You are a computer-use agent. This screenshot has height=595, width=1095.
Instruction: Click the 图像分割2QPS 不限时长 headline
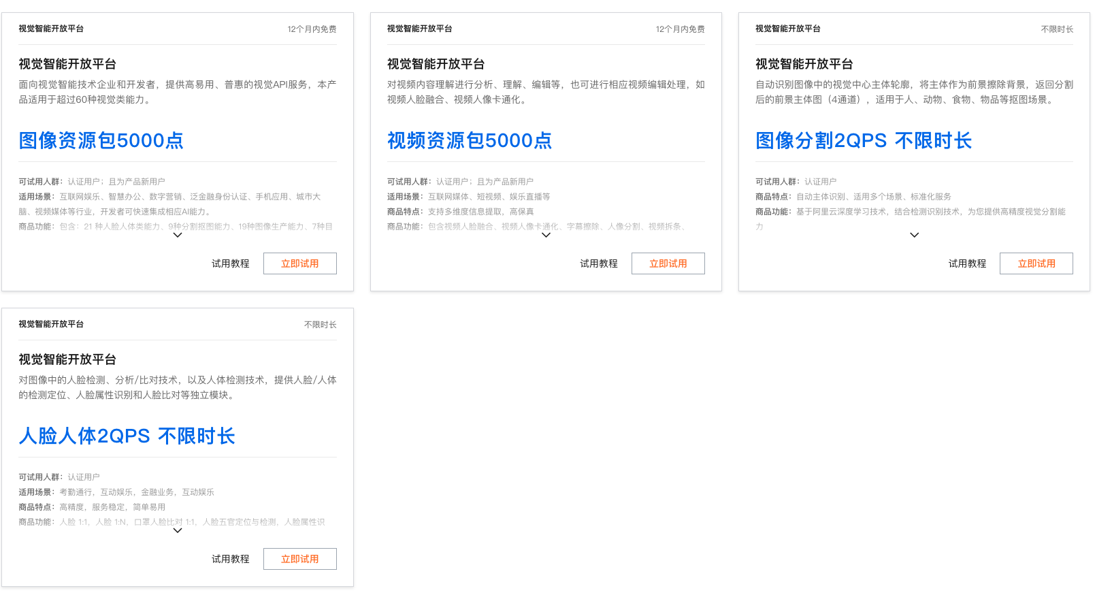[864, 140]
